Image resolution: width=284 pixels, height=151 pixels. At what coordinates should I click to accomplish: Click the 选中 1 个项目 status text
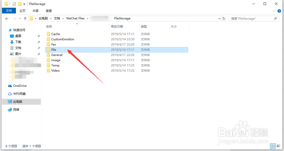click(x=32, y=146)
